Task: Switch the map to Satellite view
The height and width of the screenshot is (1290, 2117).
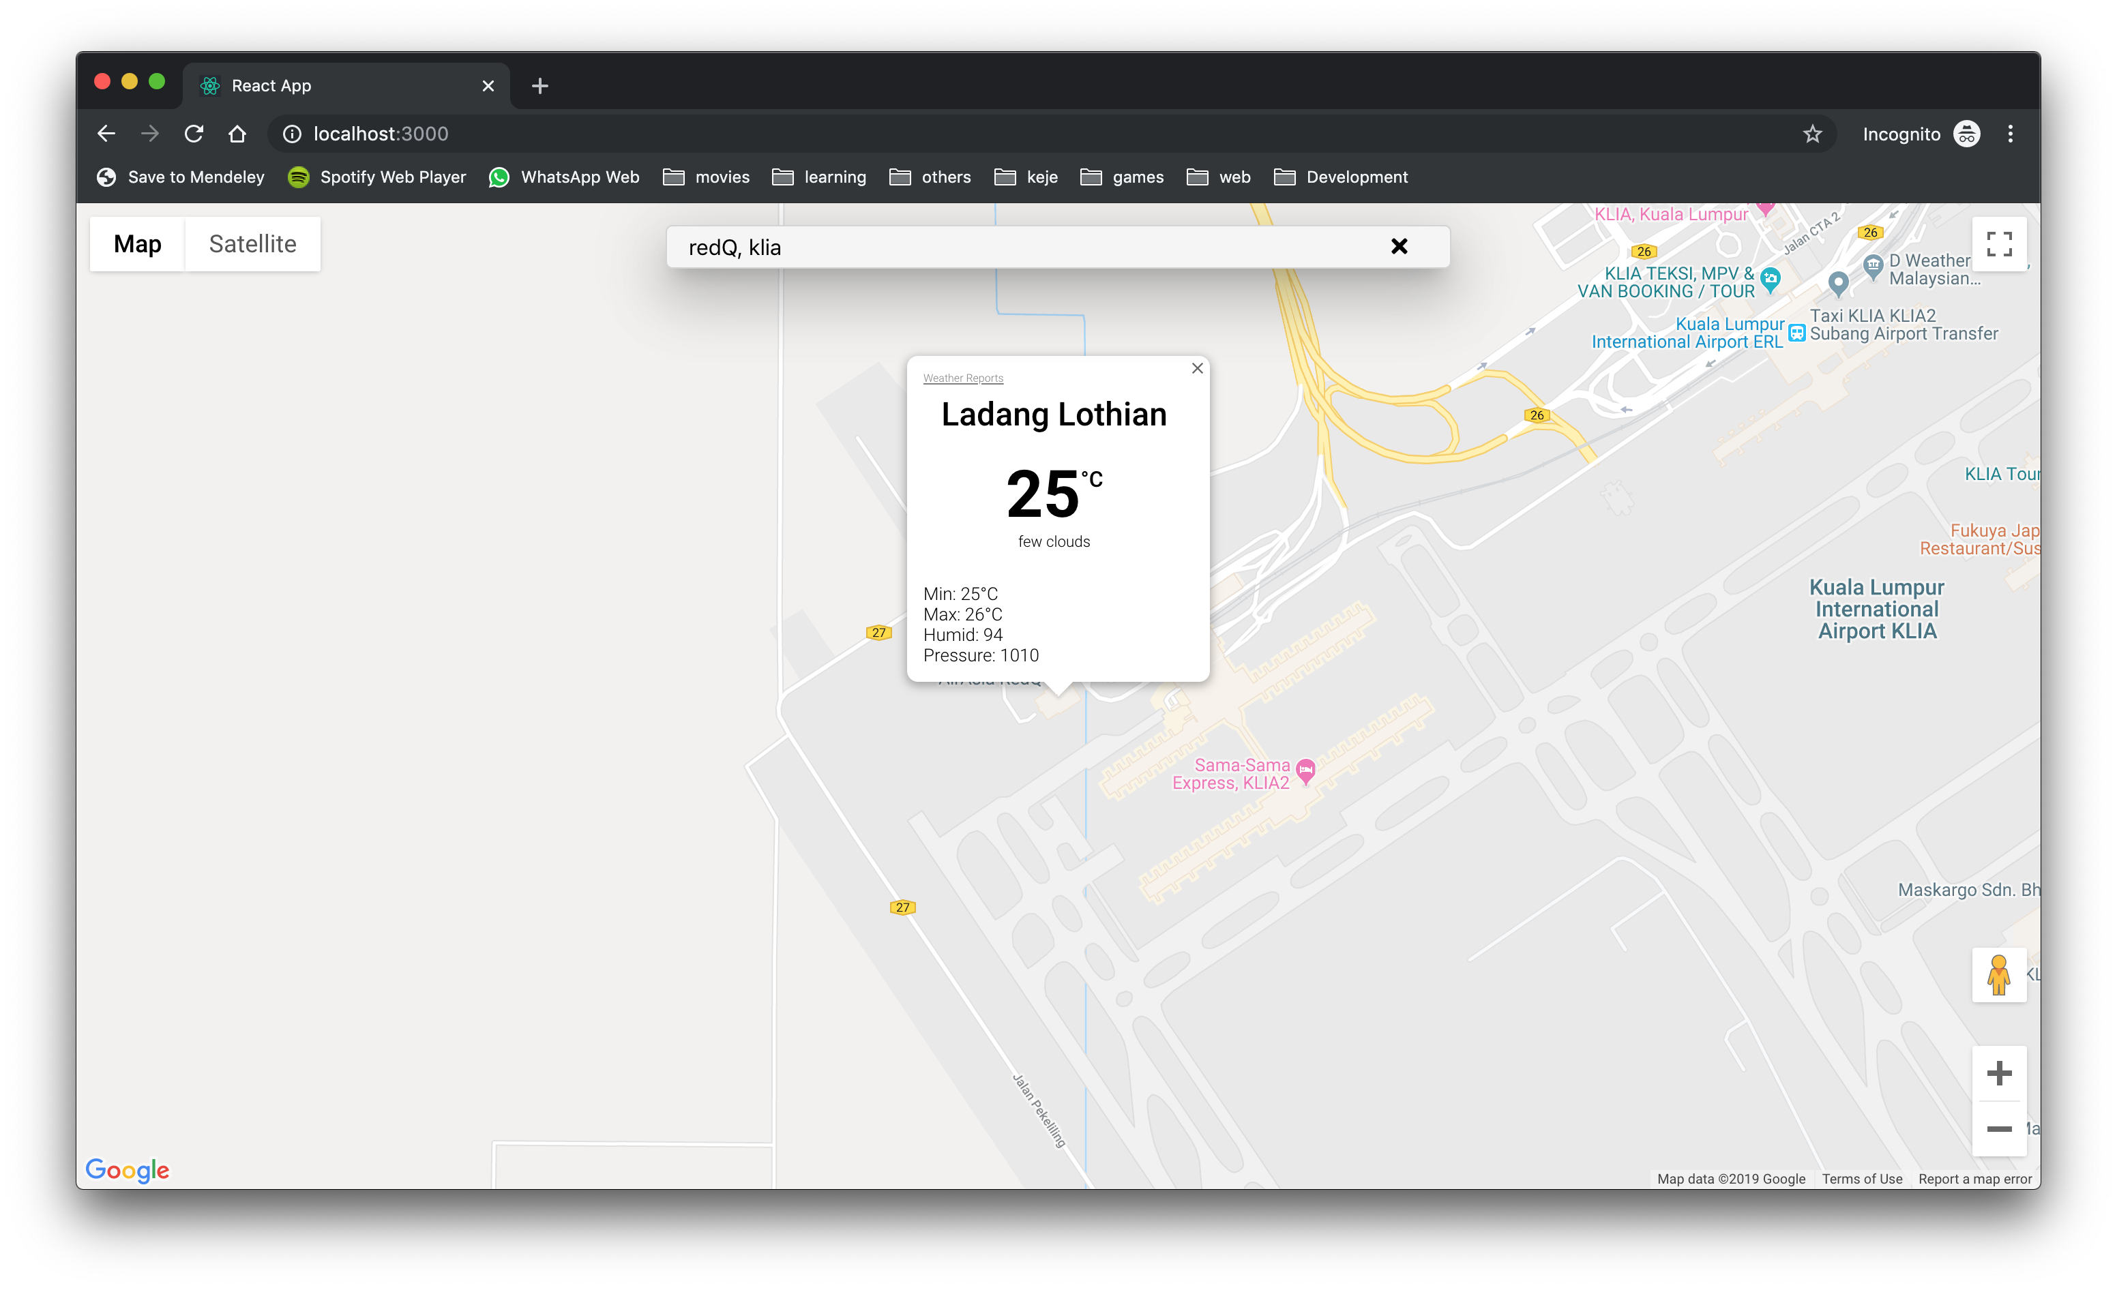Action: click(x=251, y=244)
